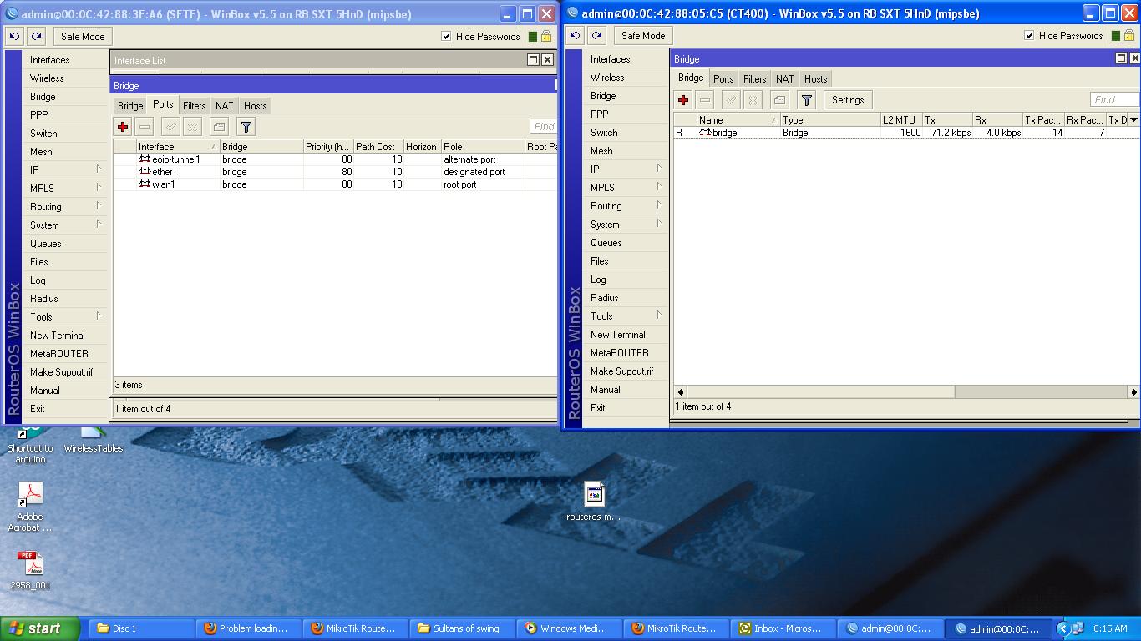Open 2958_001 PDF desktop icon
This screenshot has height=641, width=1141.
click(30, 570)
